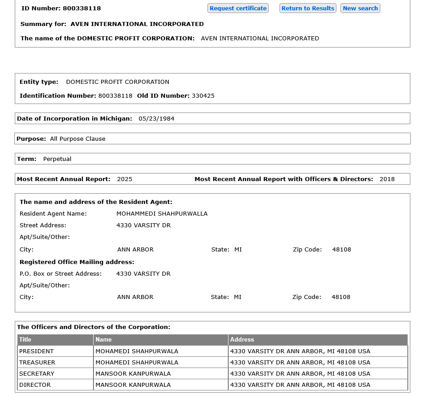426x394 pixels.
Task: Click the Name column header
Action: [x=161, y=340]
